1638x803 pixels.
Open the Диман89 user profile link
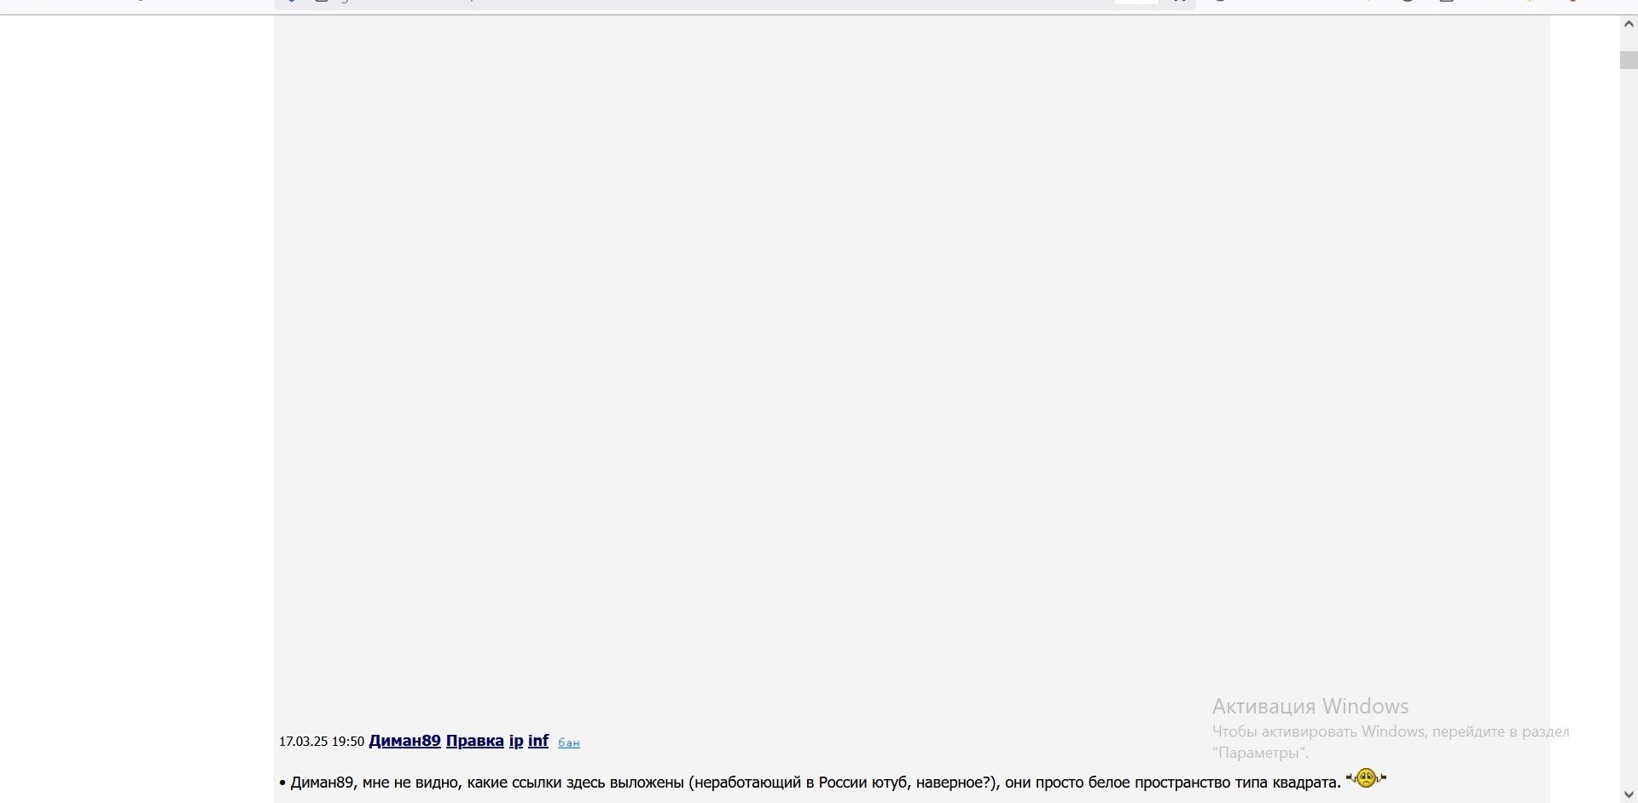404,741
